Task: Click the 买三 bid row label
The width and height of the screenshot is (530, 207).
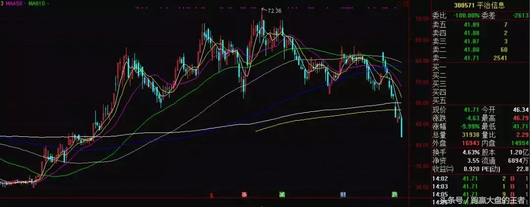Action: (x=439, y=83)
